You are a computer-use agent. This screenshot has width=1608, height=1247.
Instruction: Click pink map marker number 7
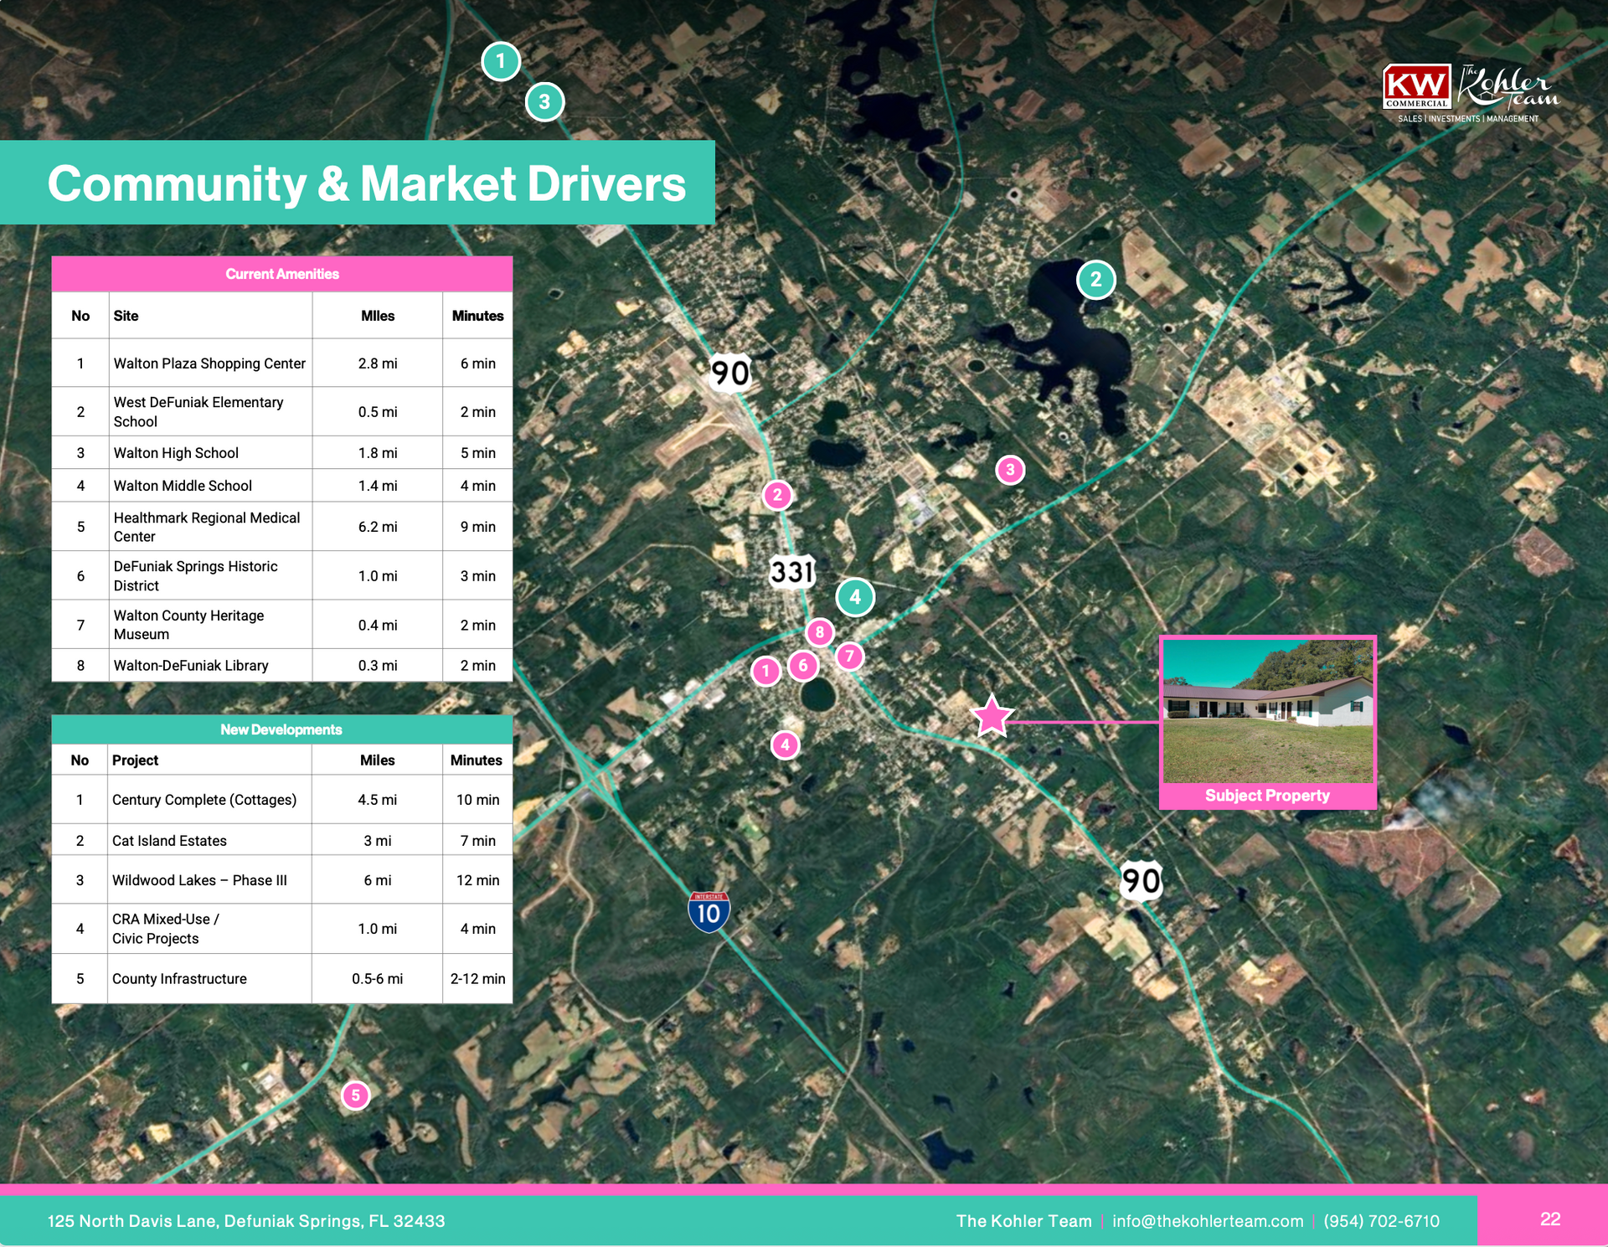(x=849, y=656)
